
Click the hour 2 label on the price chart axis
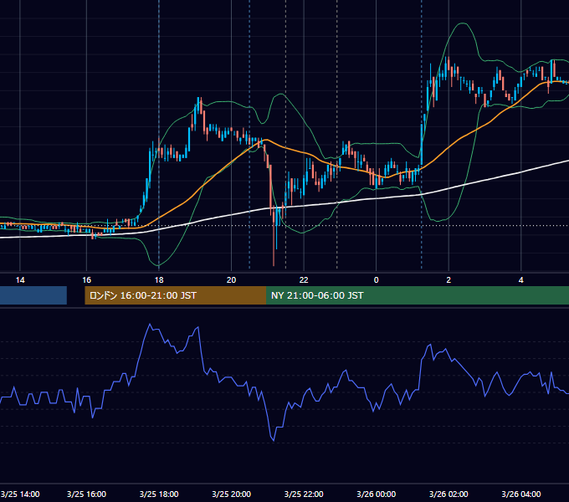click(449, 280)
